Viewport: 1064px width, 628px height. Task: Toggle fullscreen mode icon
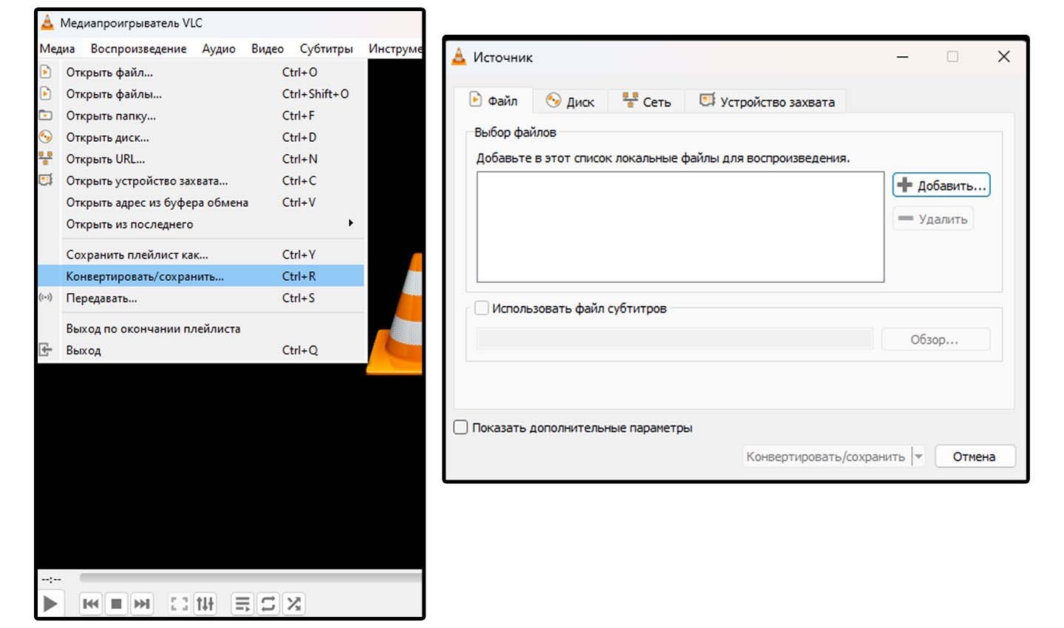coord(180,604)
